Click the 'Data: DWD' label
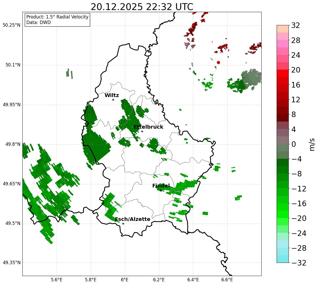The image size is (318, 285). 38,22
